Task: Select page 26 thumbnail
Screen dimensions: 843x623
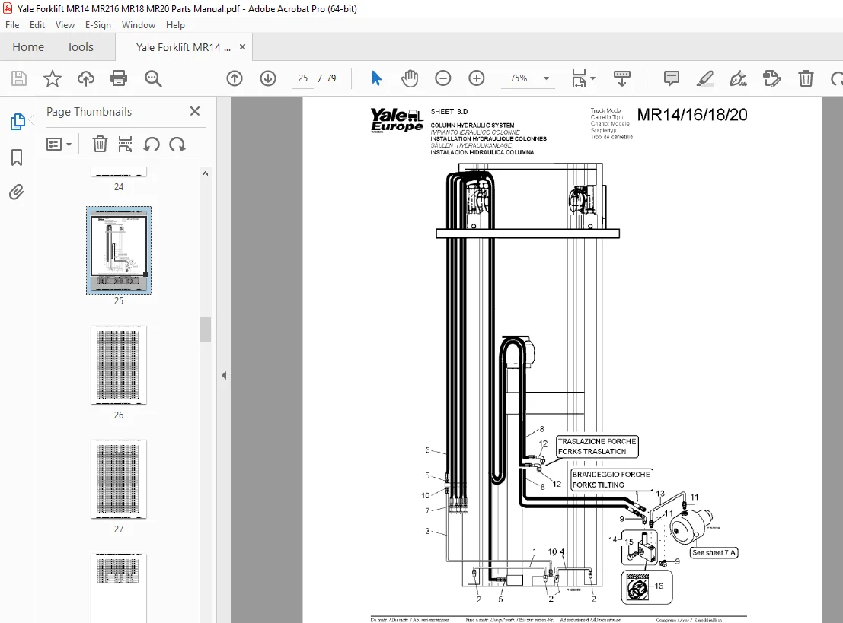Action: click(119, 364)
